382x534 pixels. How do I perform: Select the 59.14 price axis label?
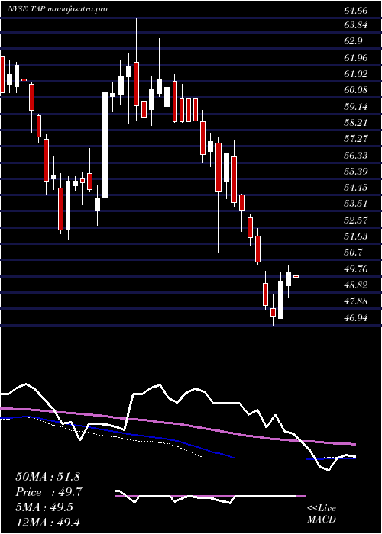coord(356,107)
